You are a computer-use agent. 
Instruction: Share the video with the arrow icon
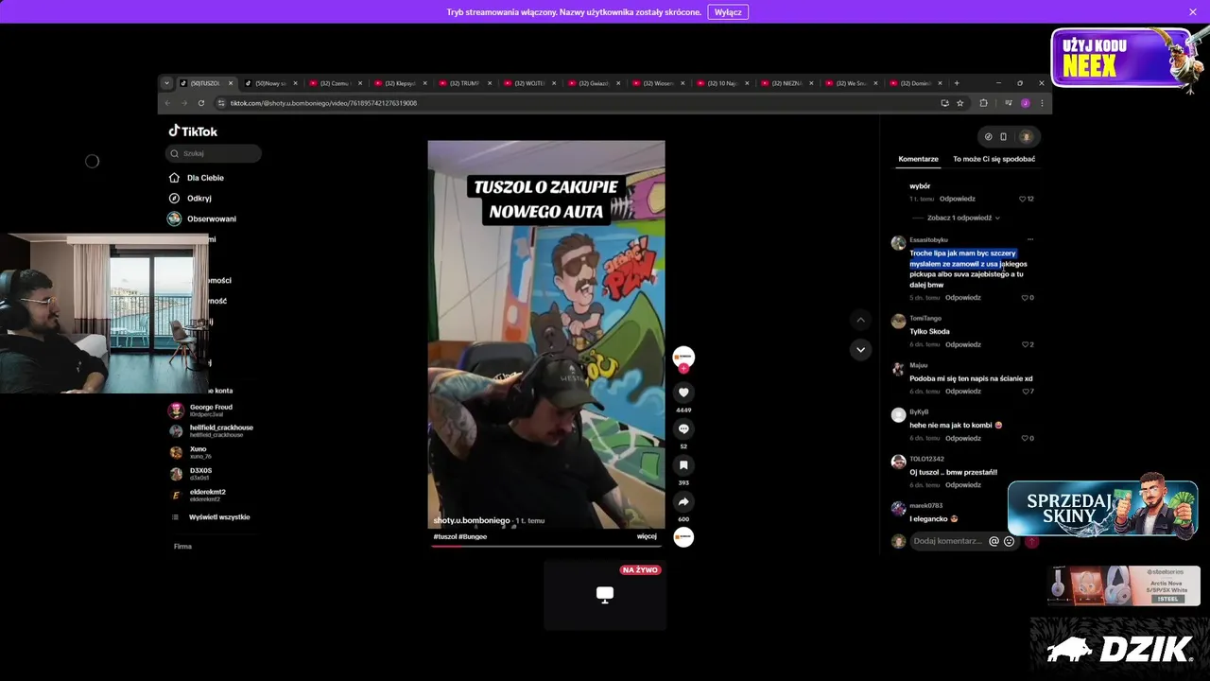pyautogui.click(x=683, y=501)
